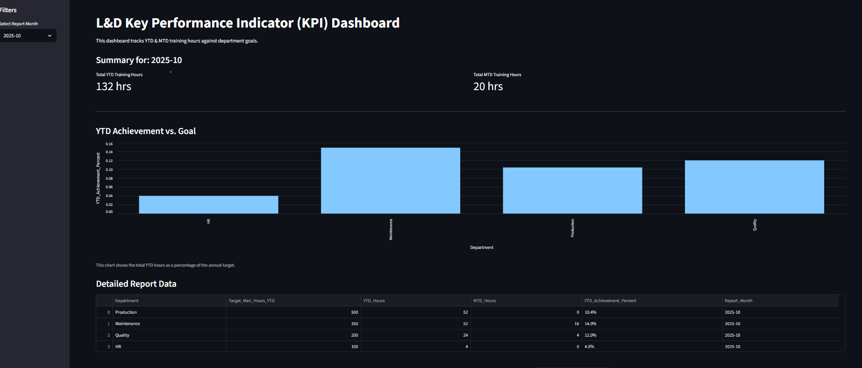The image size is (862, 368).
Task: Sort by Target_Man_Hours_YTD column header
Action: pyautogui.click(x=293, y=301)
